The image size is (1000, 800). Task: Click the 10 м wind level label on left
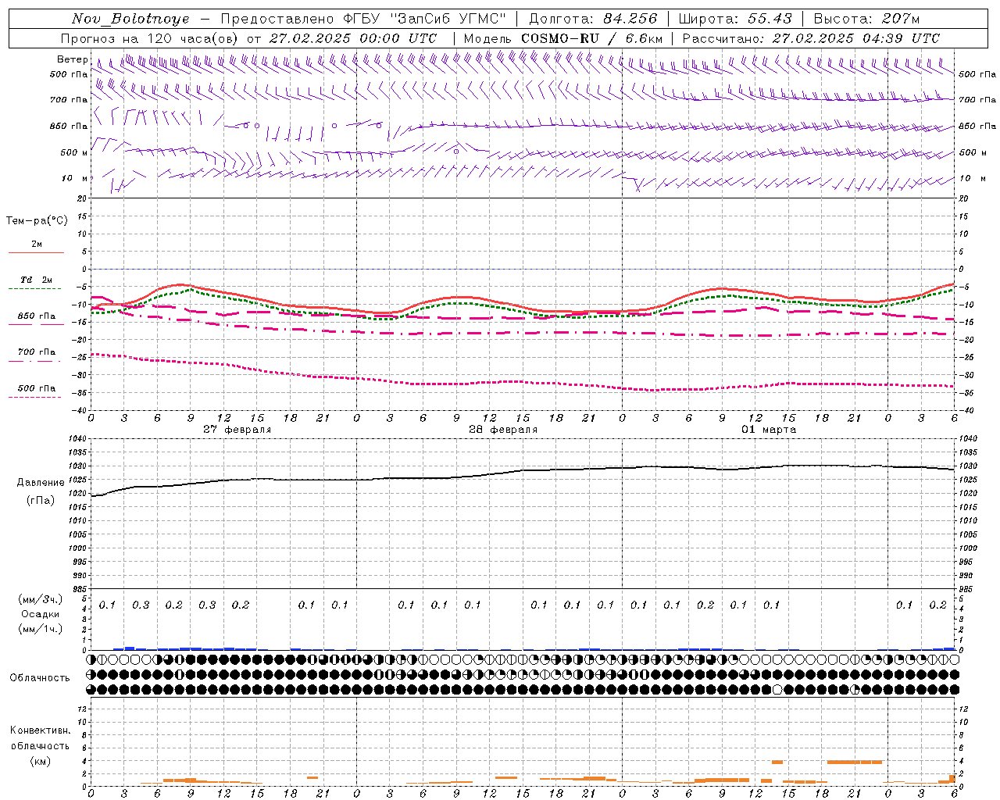coord(74,178)
